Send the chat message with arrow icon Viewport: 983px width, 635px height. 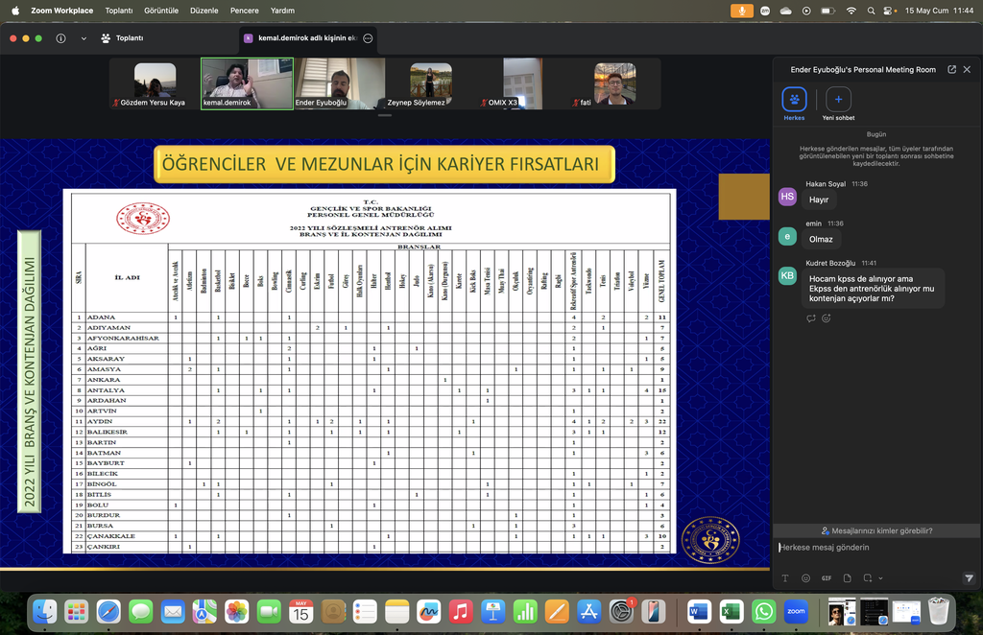click(x=969, y=578)
